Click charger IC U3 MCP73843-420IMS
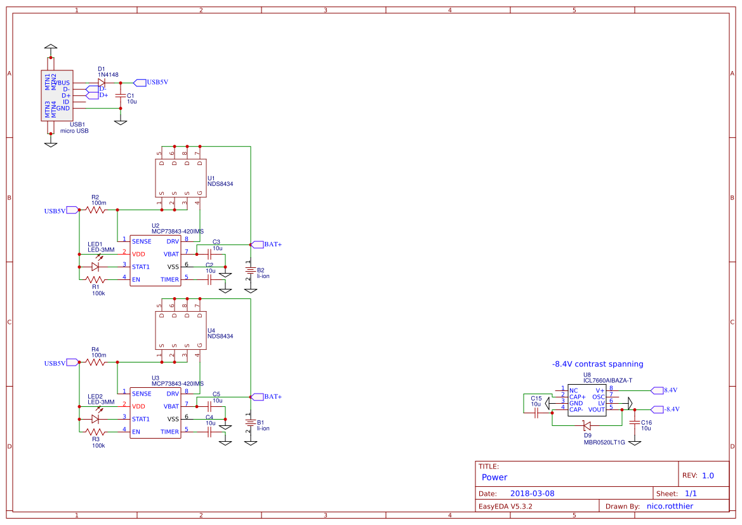The image size is (742, 525). pos(156,413)
